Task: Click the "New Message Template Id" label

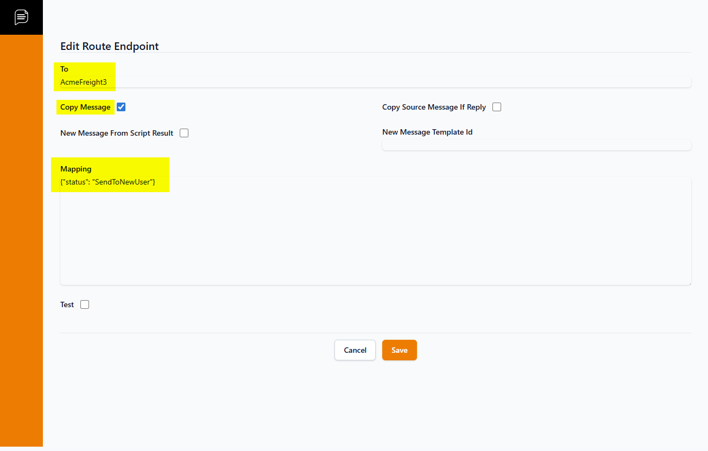Action: point(427,132)
